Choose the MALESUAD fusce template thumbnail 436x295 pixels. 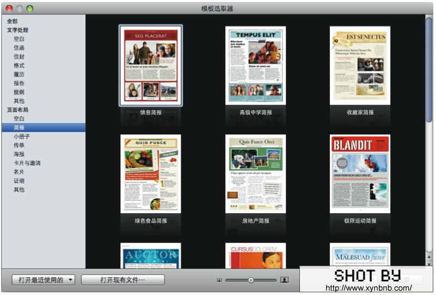pyautogui.click(x=360, y=255)
